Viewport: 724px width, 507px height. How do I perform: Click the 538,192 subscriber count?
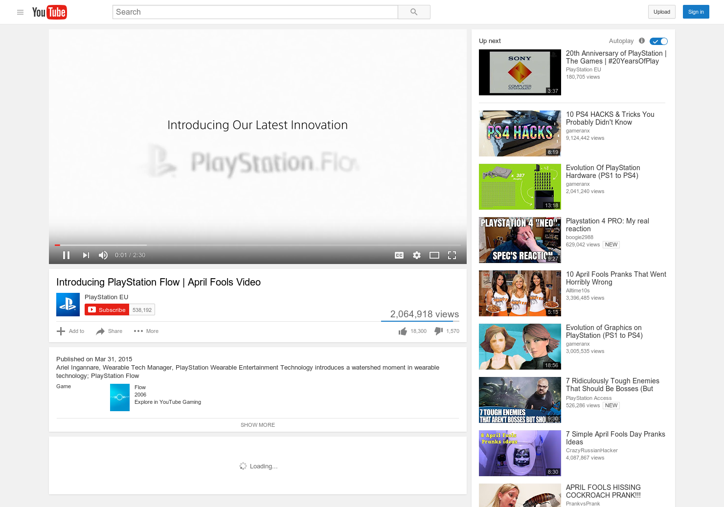[x=142, y=310]
